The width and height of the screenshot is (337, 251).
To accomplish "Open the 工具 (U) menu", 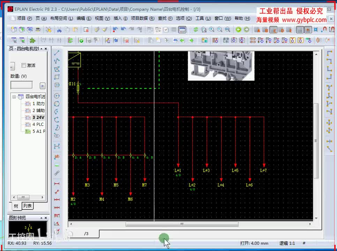I will pos(203,18).
